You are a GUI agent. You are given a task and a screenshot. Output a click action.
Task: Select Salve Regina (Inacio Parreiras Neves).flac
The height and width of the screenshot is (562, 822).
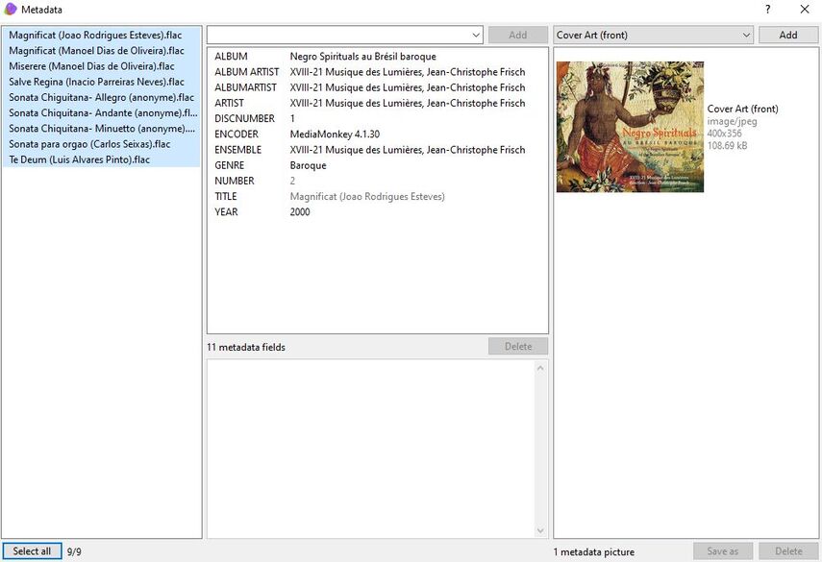coord(101,82)
